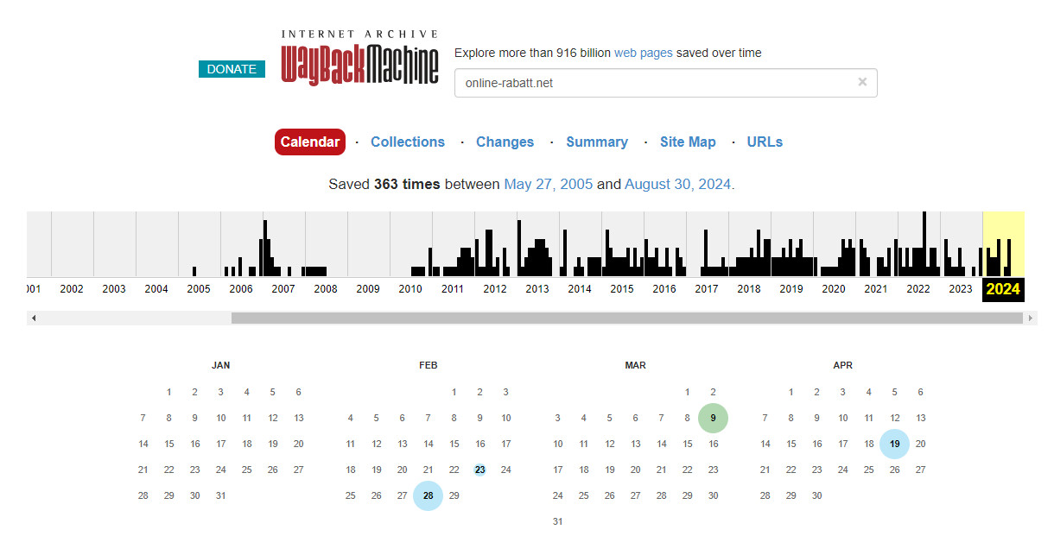Switch to the Changes tab

pyautogui.click(x=505, y=142)
